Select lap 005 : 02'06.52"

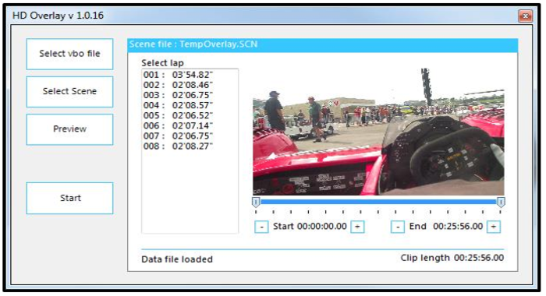click(190, 115)
